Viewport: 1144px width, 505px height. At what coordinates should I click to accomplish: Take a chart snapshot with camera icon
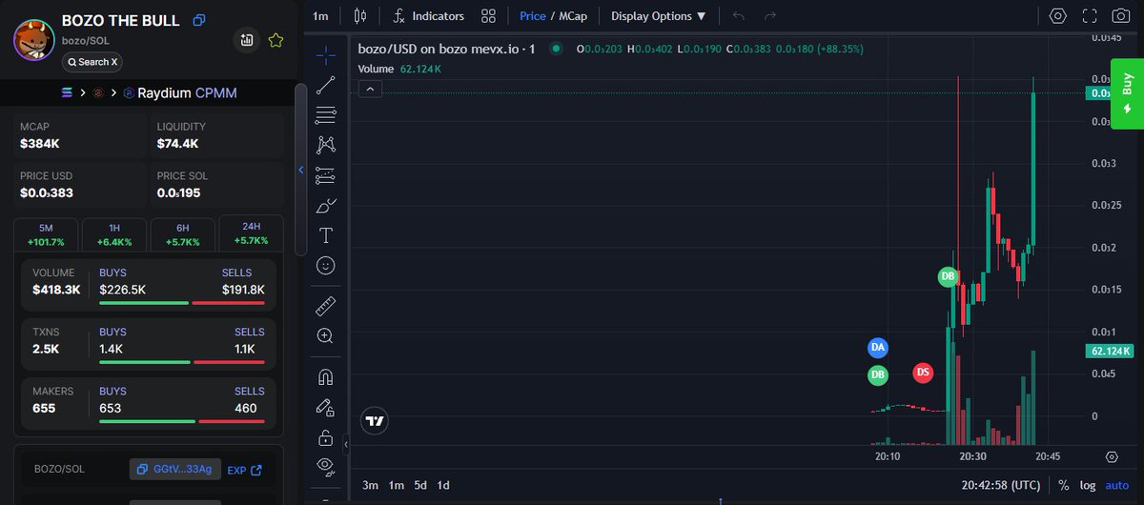point(1120,16)
